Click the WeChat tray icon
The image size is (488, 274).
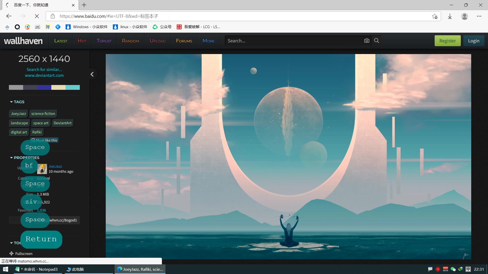453,269
